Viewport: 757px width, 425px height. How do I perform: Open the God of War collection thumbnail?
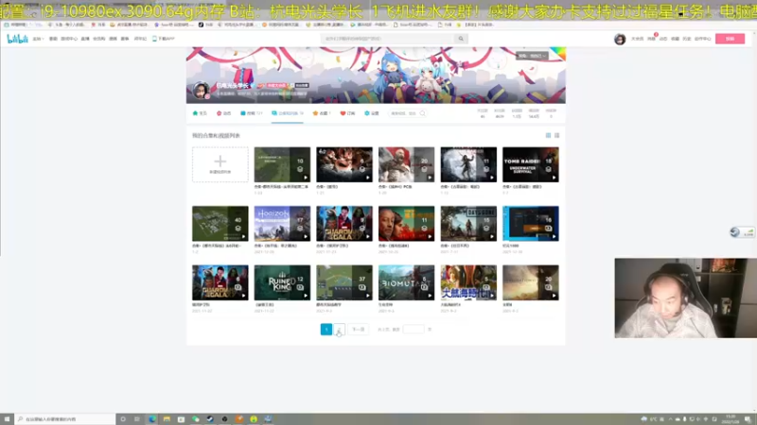[407, 164]
